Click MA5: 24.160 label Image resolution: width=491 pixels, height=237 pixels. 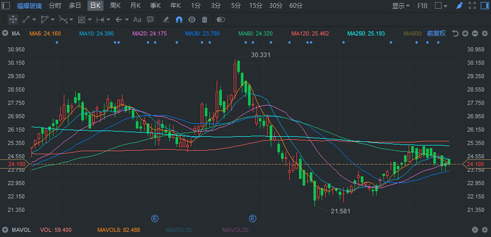click(45, 33)
